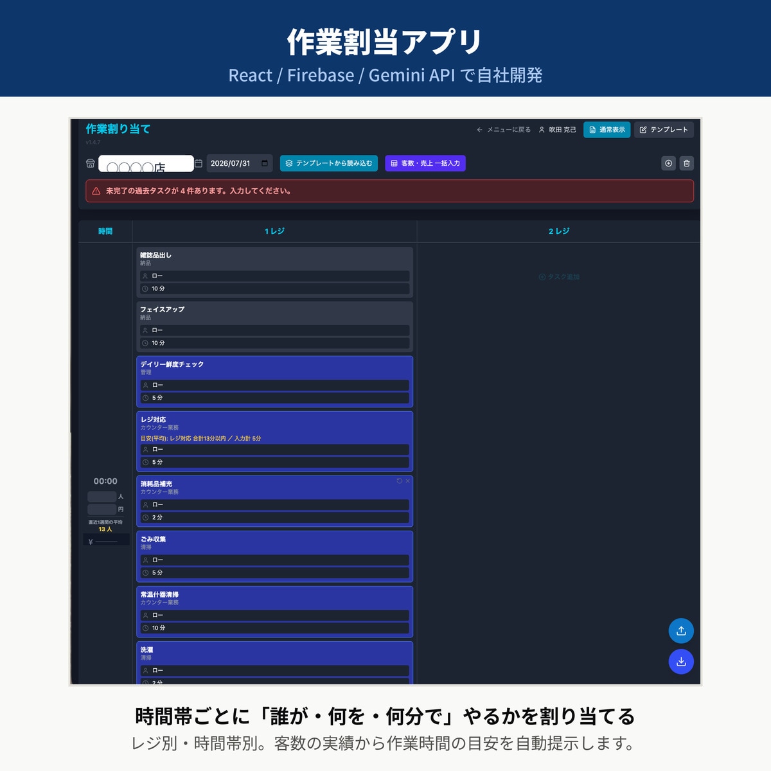771x771 pixels.
Task: Open the ロー assignee field in 常温什器清掃
Action: coord(274,616)
